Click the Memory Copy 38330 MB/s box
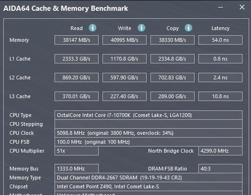Image resolution: width=251 pixels, height=195 pixels. click(x=172, y=40)
